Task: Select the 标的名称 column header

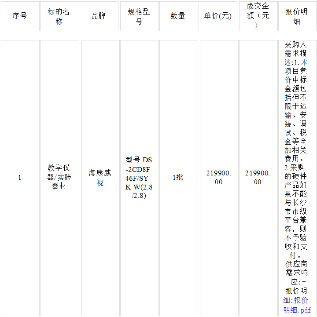Action: pyautogui.click(x=59, y=16)
